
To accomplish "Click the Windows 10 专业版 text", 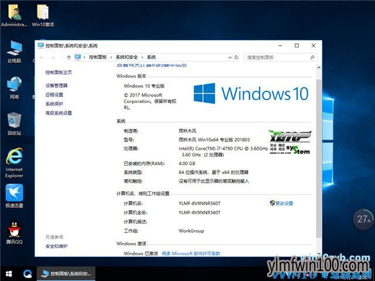I will pyautogui.click(x=144, y=86).
